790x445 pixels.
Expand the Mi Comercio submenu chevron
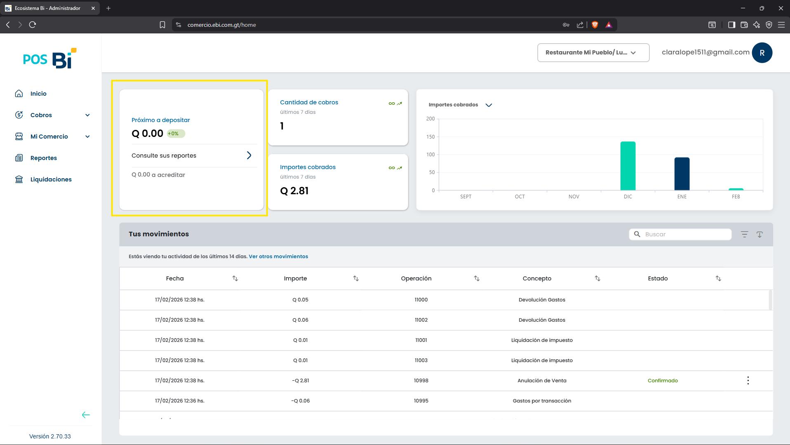click(x=87, y=137)
